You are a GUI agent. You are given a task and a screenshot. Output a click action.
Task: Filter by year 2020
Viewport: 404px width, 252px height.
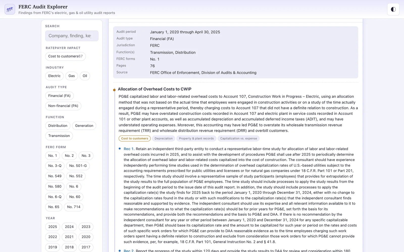tap(86, 237)
